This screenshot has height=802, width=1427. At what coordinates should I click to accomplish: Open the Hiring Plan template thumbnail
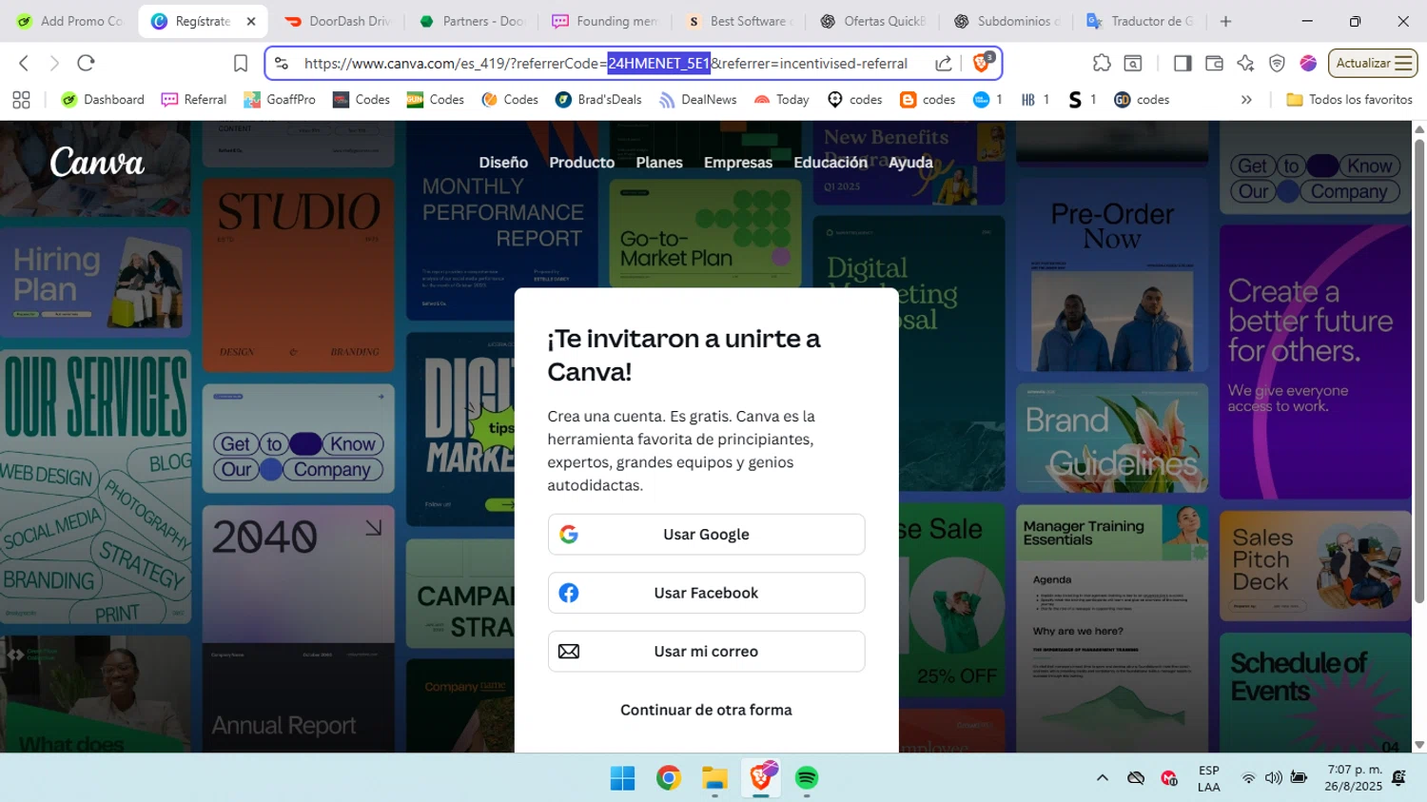pos(95,283)
